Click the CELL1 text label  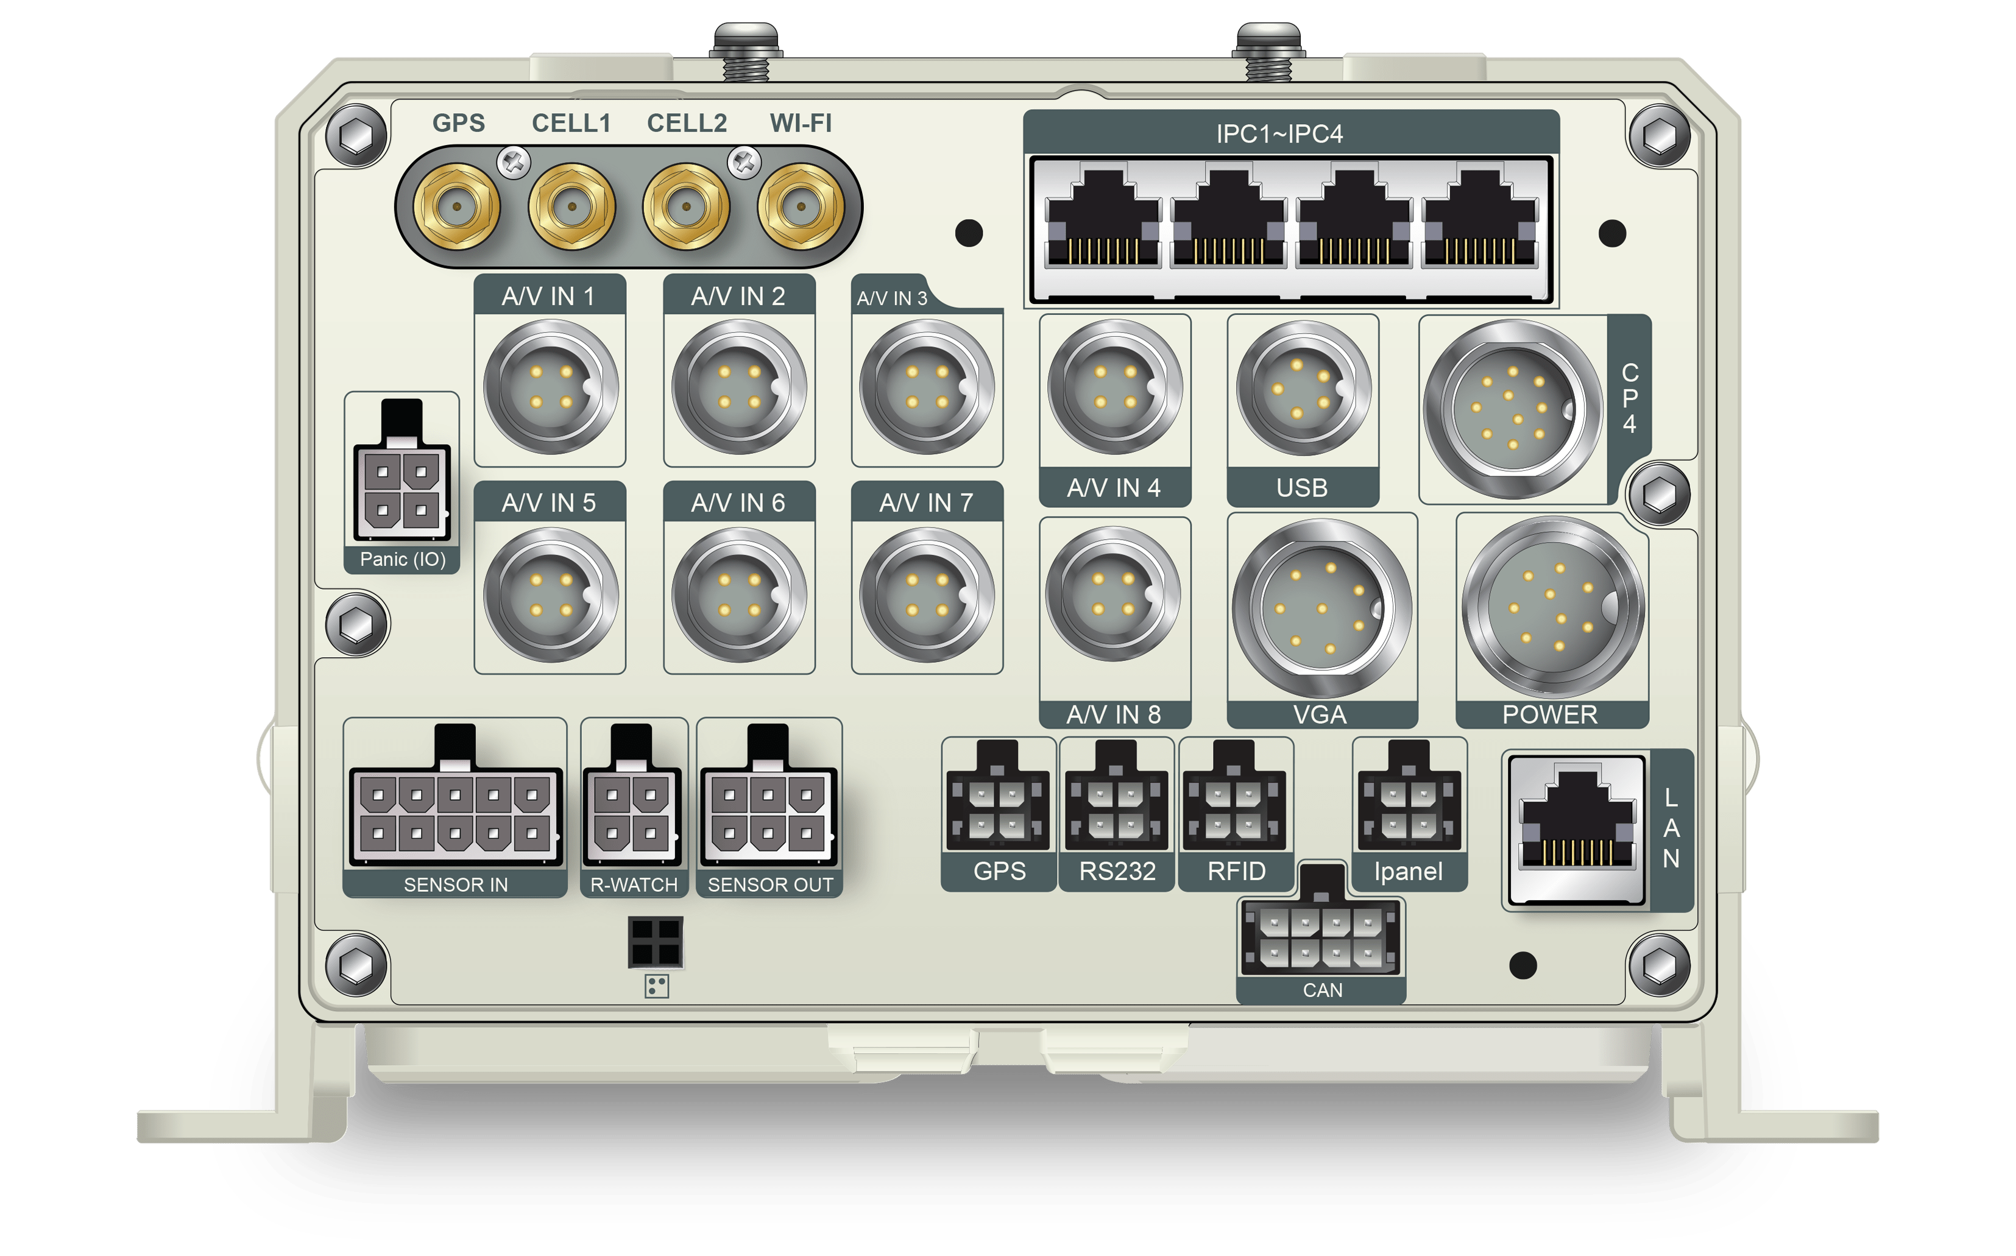pos(571,123)
